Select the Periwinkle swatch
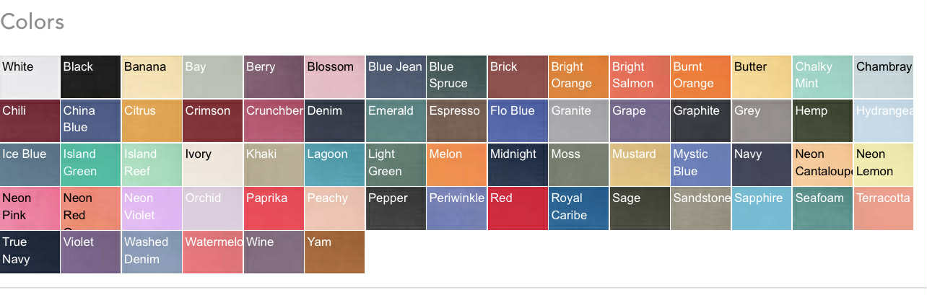The width and height of the screenshot is (927, 295). pyautogui.click(x=456, y=208)
